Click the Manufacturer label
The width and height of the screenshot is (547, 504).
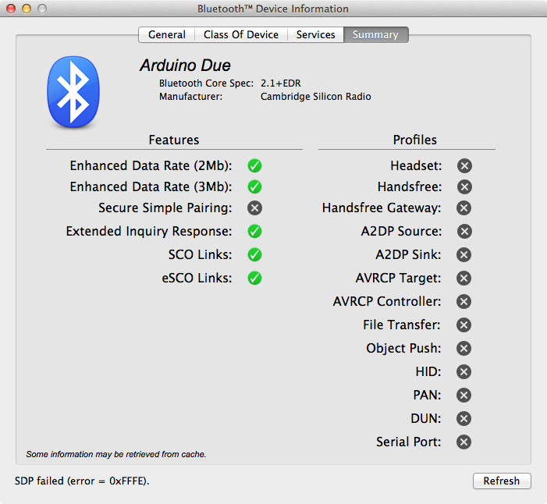pyautogui.click(x=190, y=97)
